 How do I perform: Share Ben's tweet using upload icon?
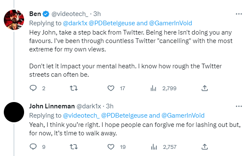coord(204,88)
